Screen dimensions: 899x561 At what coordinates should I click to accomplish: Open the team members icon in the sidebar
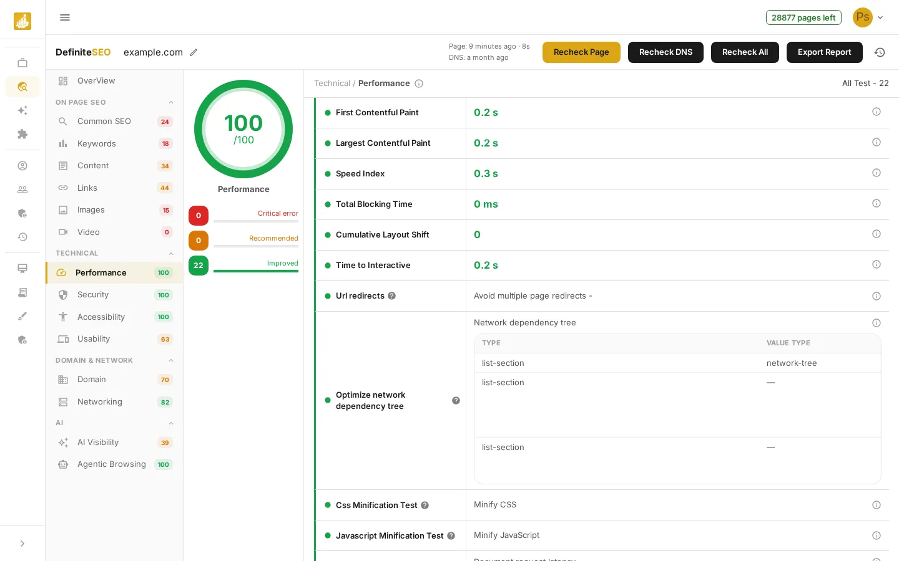coord(22,189)
